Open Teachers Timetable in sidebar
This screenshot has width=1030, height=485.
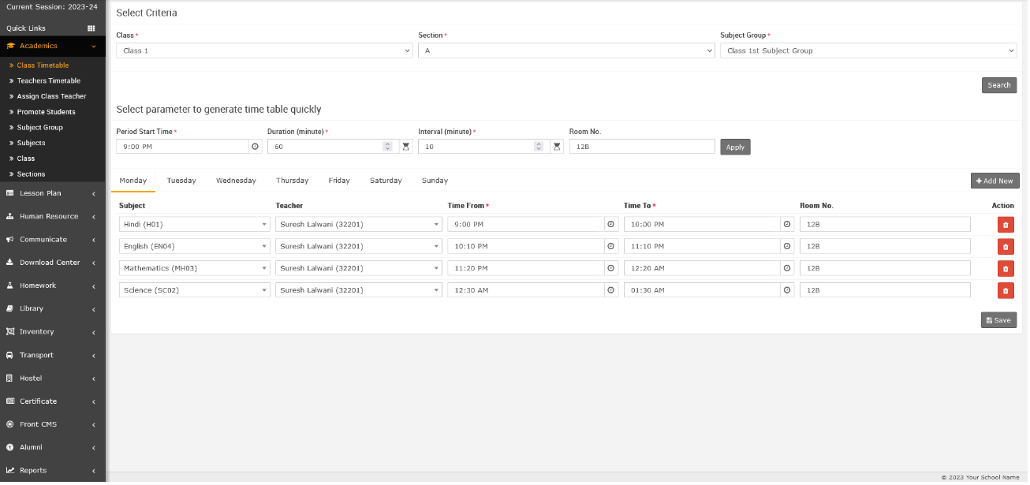click(x=49, y=80)
